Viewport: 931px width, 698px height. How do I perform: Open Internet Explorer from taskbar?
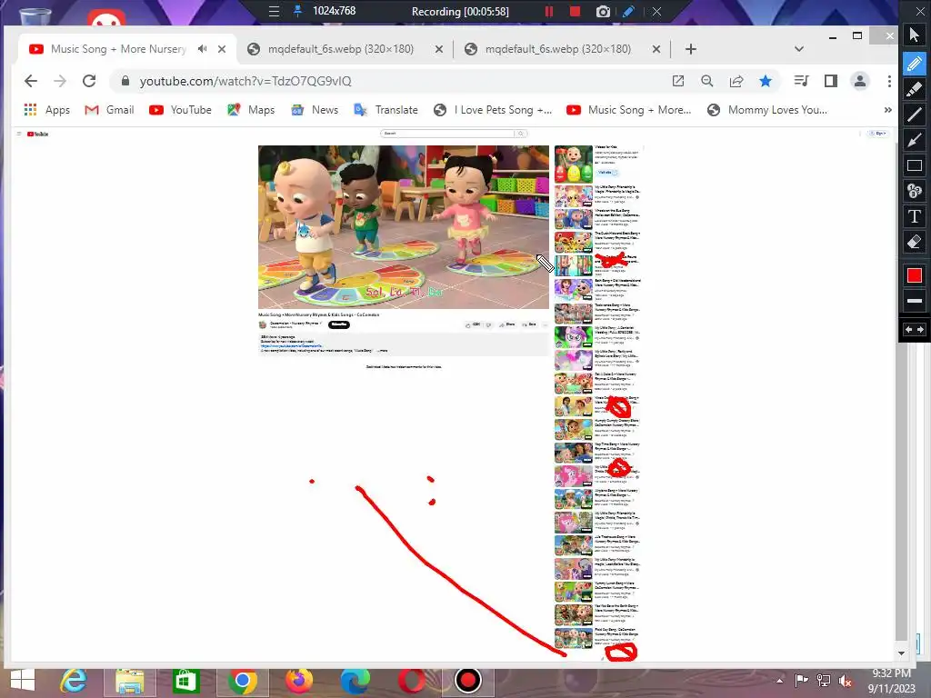point(74,681)
